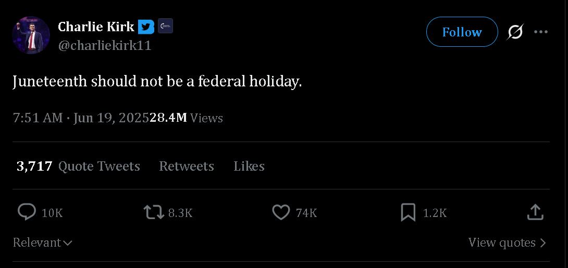Expand the Relevant sort dropdown
The height and width of the screenshot is (268, 568).
point(42,243)
